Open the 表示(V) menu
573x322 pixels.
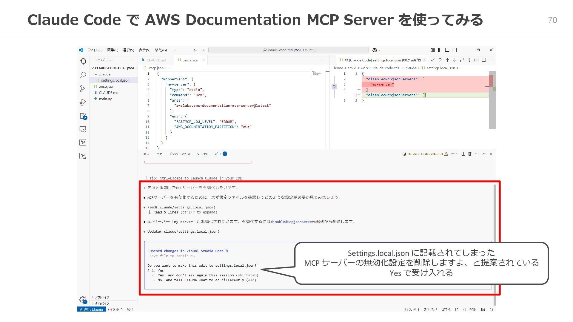(144, 50)
